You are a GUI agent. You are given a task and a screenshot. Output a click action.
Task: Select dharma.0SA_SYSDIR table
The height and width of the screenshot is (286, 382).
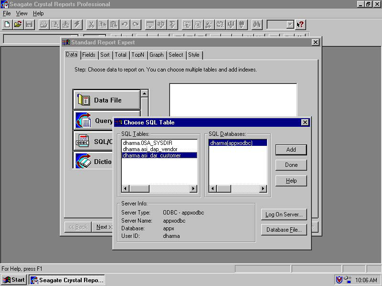[159, 143]
